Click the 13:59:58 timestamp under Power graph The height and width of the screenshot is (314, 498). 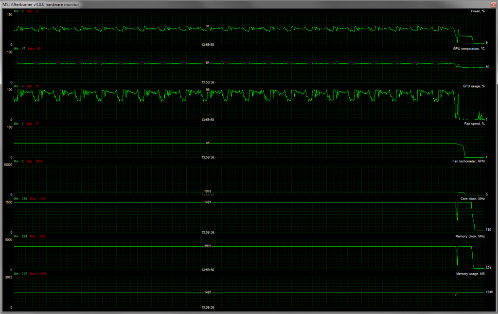208,44
